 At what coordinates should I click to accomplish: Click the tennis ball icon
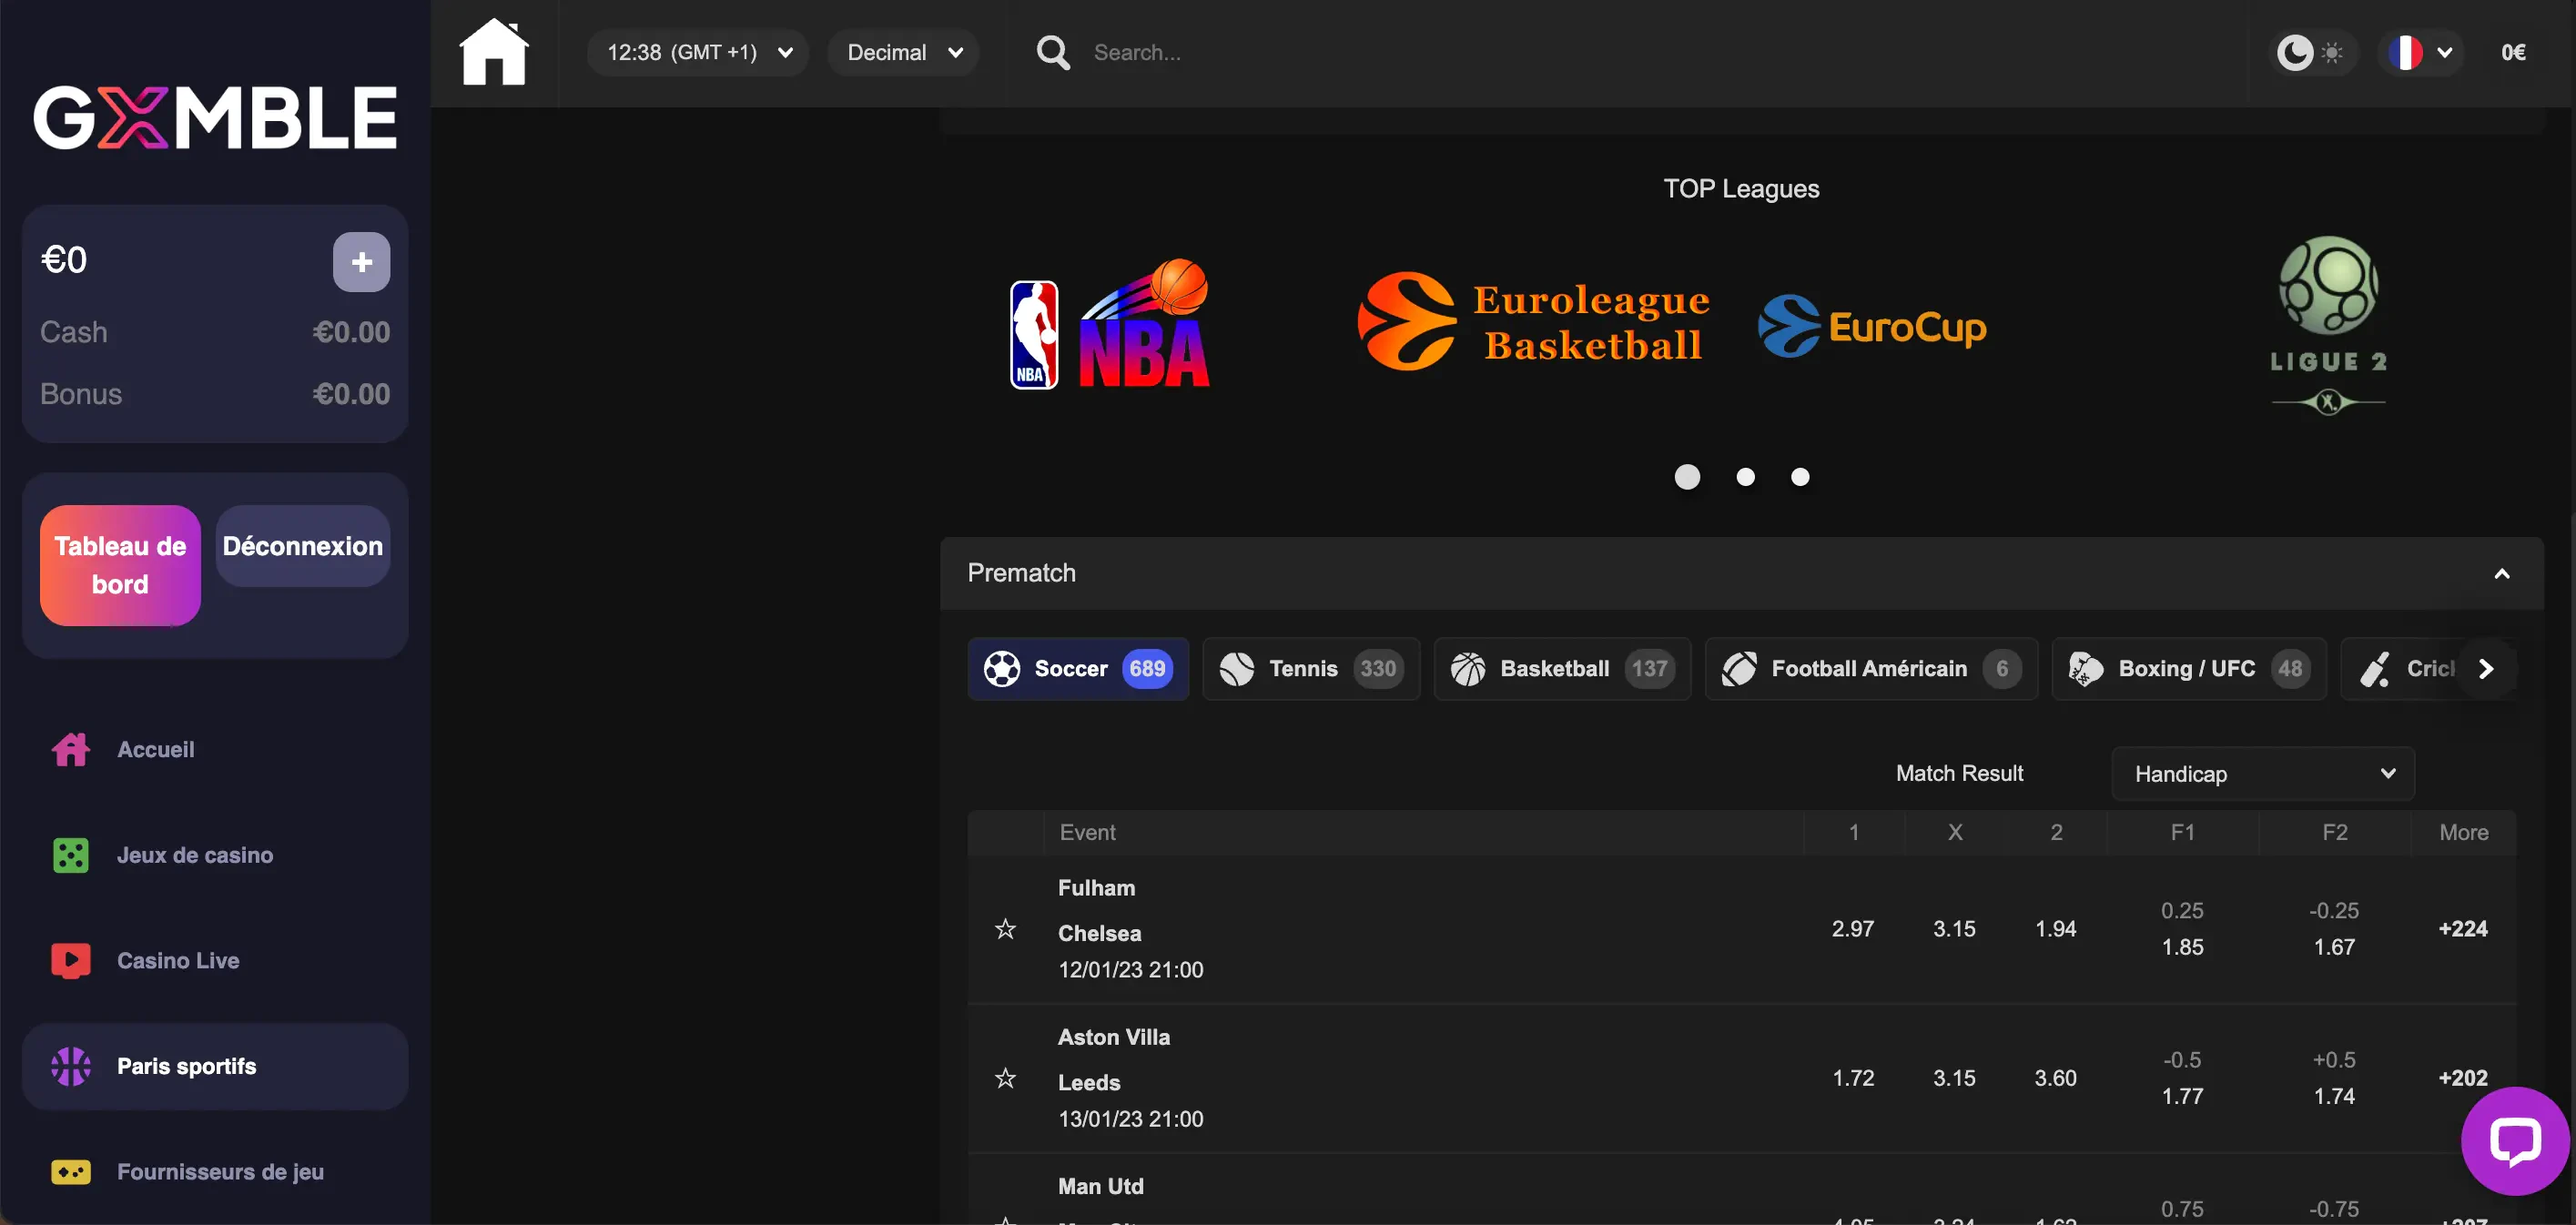point(1236,668)
